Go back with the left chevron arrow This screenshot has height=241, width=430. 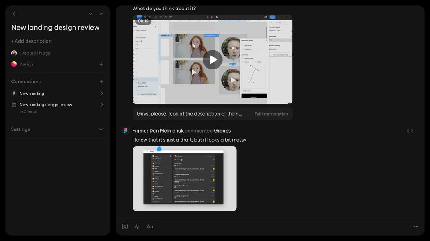[x=14, y=14]
